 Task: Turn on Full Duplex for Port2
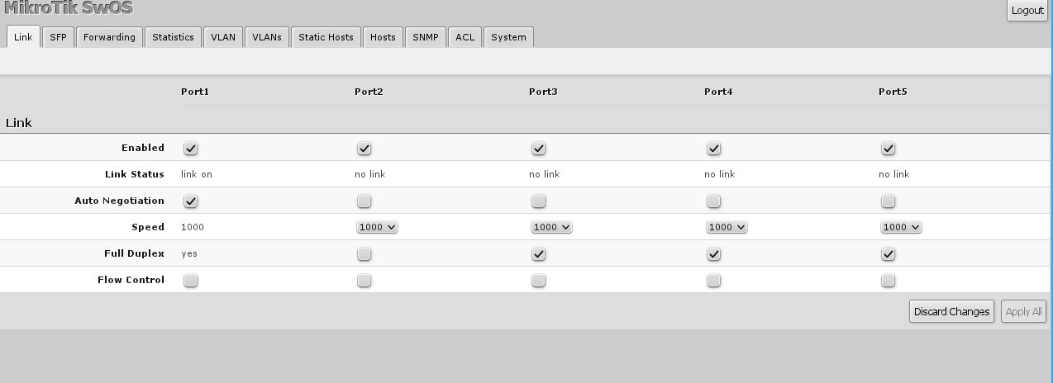click(x=364, y=254)
